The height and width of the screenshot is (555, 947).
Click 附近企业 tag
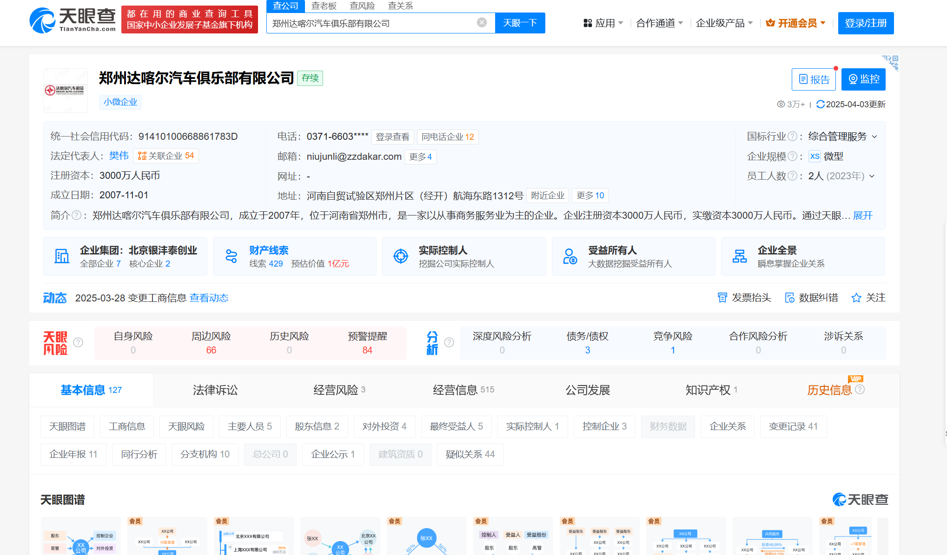548,196
